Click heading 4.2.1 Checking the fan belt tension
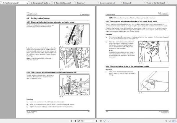This screenshot has height=123, width=177. click(x=50, y=22)
